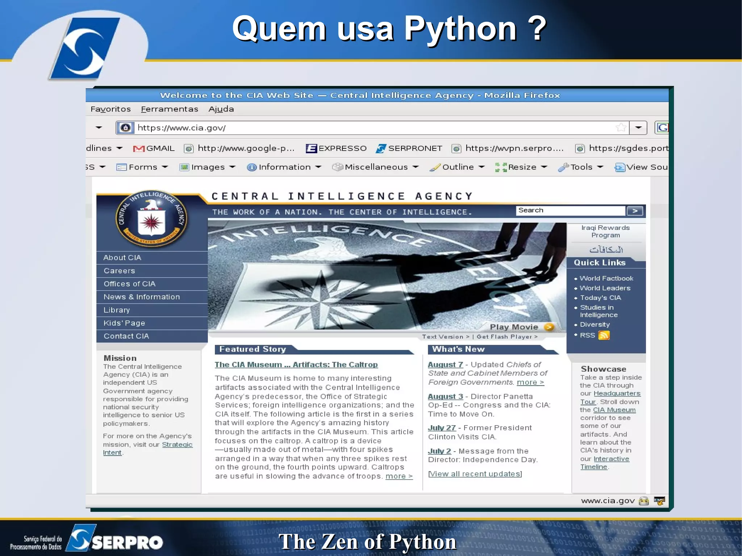Expand the Tools toolbar dropdown

coord(581,167)
